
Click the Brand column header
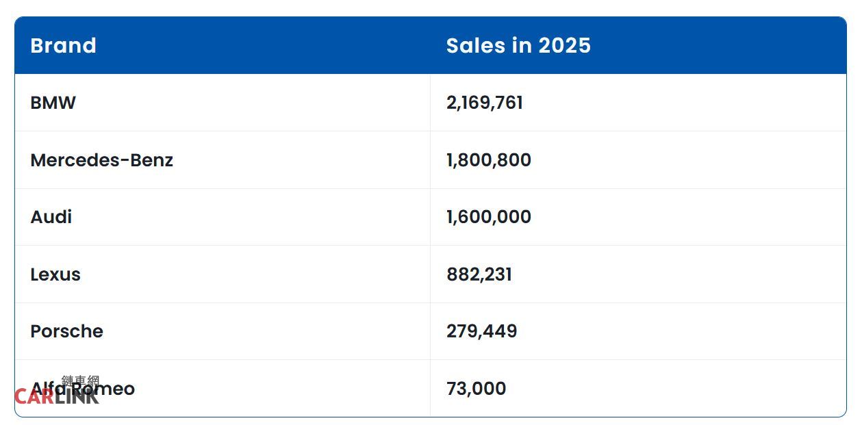64,46
